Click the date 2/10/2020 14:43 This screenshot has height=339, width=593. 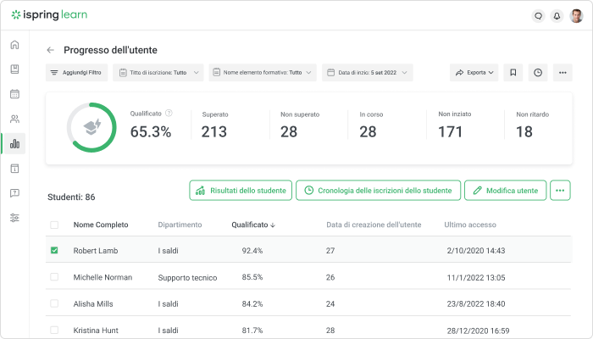476,251
